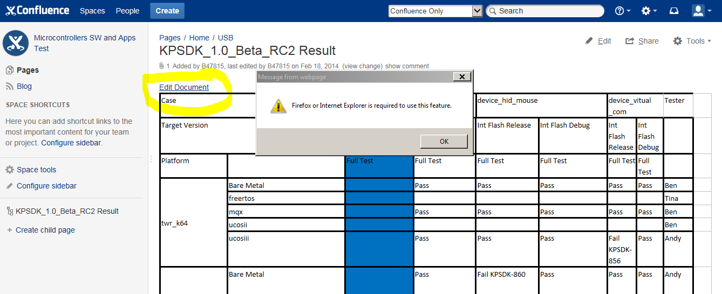Click the Tina tester cell
Image resolution: width=722 pixels, height=294 pixels.
tap(677, 198)
